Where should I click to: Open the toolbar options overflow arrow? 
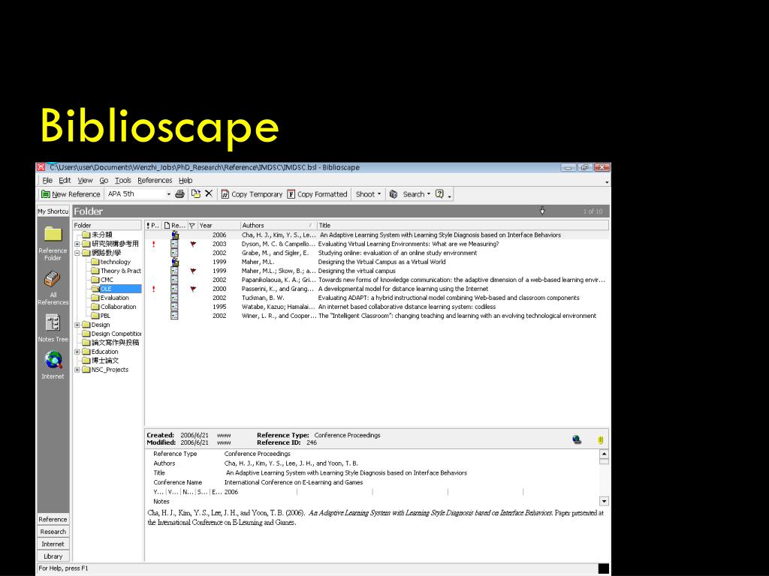(x=450, y=196)
